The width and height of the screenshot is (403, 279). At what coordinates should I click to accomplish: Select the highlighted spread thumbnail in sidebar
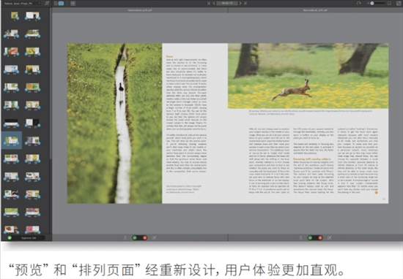12,140
